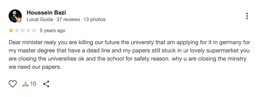This screenshot has width=261, height=97.
Task: Click the last line we need our papers
Action: (35, 67)
